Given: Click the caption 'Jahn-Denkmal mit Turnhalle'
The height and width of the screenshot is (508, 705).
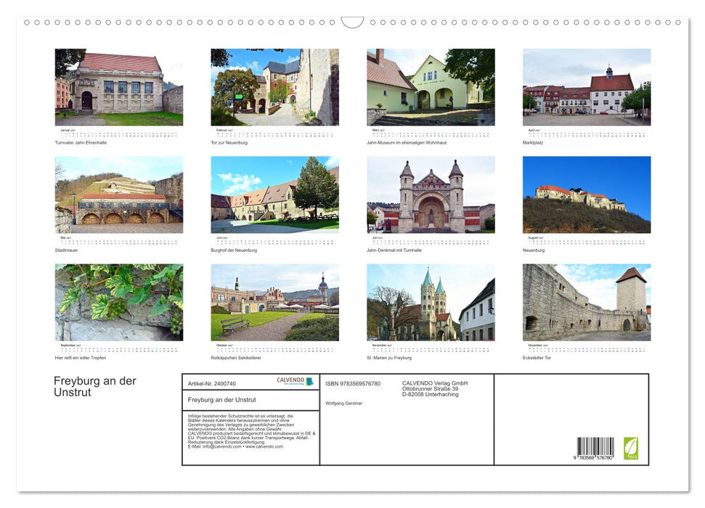Looking at the screenshot, I should [x=394, y=250].
